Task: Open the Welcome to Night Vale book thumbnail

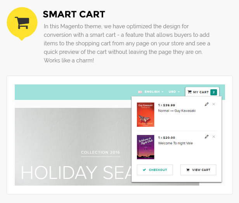Action: point(145,147)
